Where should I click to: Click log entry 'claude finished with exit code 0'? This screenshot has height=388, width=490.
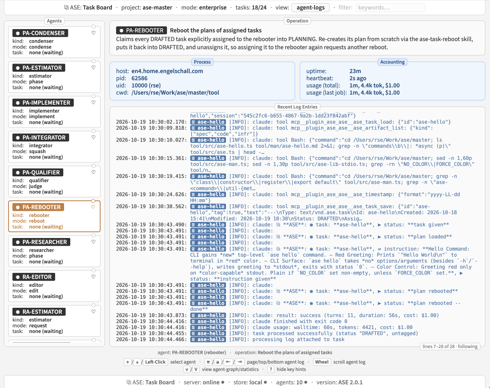[300, 321]
